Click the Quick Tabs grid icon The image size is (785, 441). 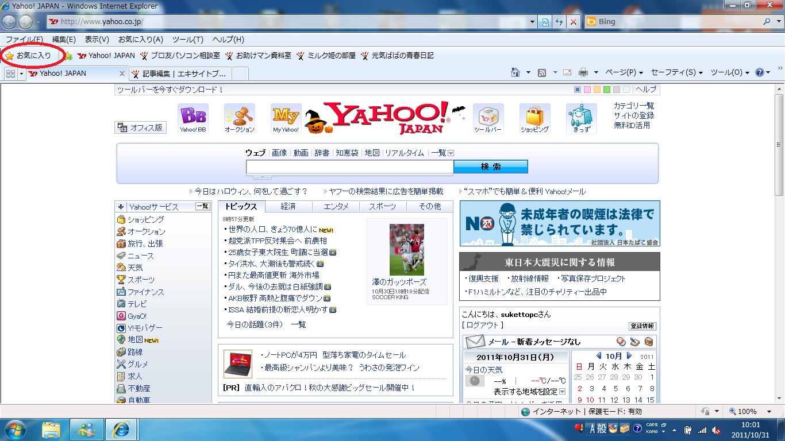(x=10, y=73)
